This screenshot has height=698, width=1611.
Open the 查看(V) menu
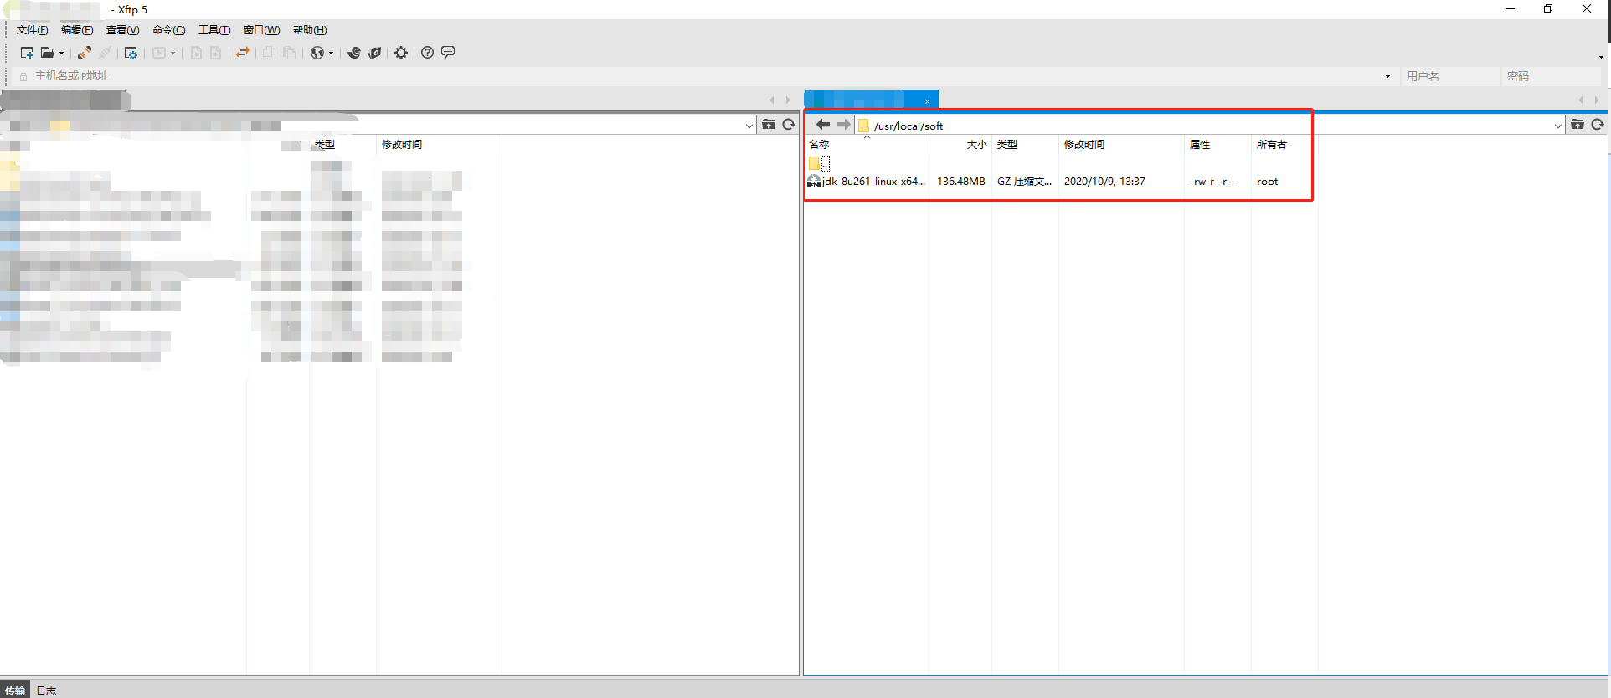click(122, 30)
